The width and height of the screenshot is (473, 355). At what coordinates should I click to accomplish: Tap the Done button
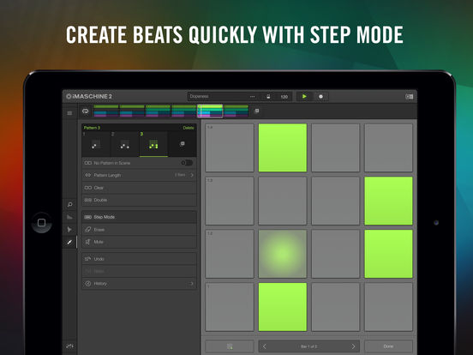tap(388, 346)
